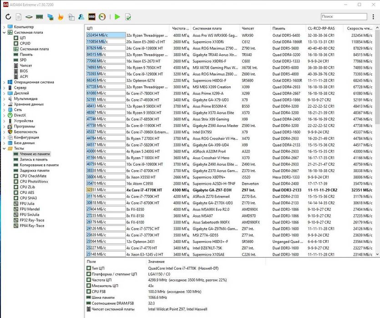Select the Запись в память test
The height and width of the screenshot is (318, 380).
coord(34,160)
